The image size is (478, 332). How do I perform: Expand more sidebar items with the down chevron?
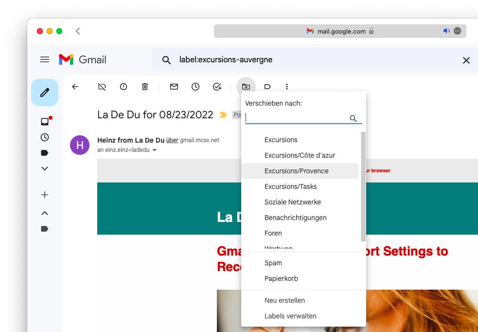click(x=45, y=168)
